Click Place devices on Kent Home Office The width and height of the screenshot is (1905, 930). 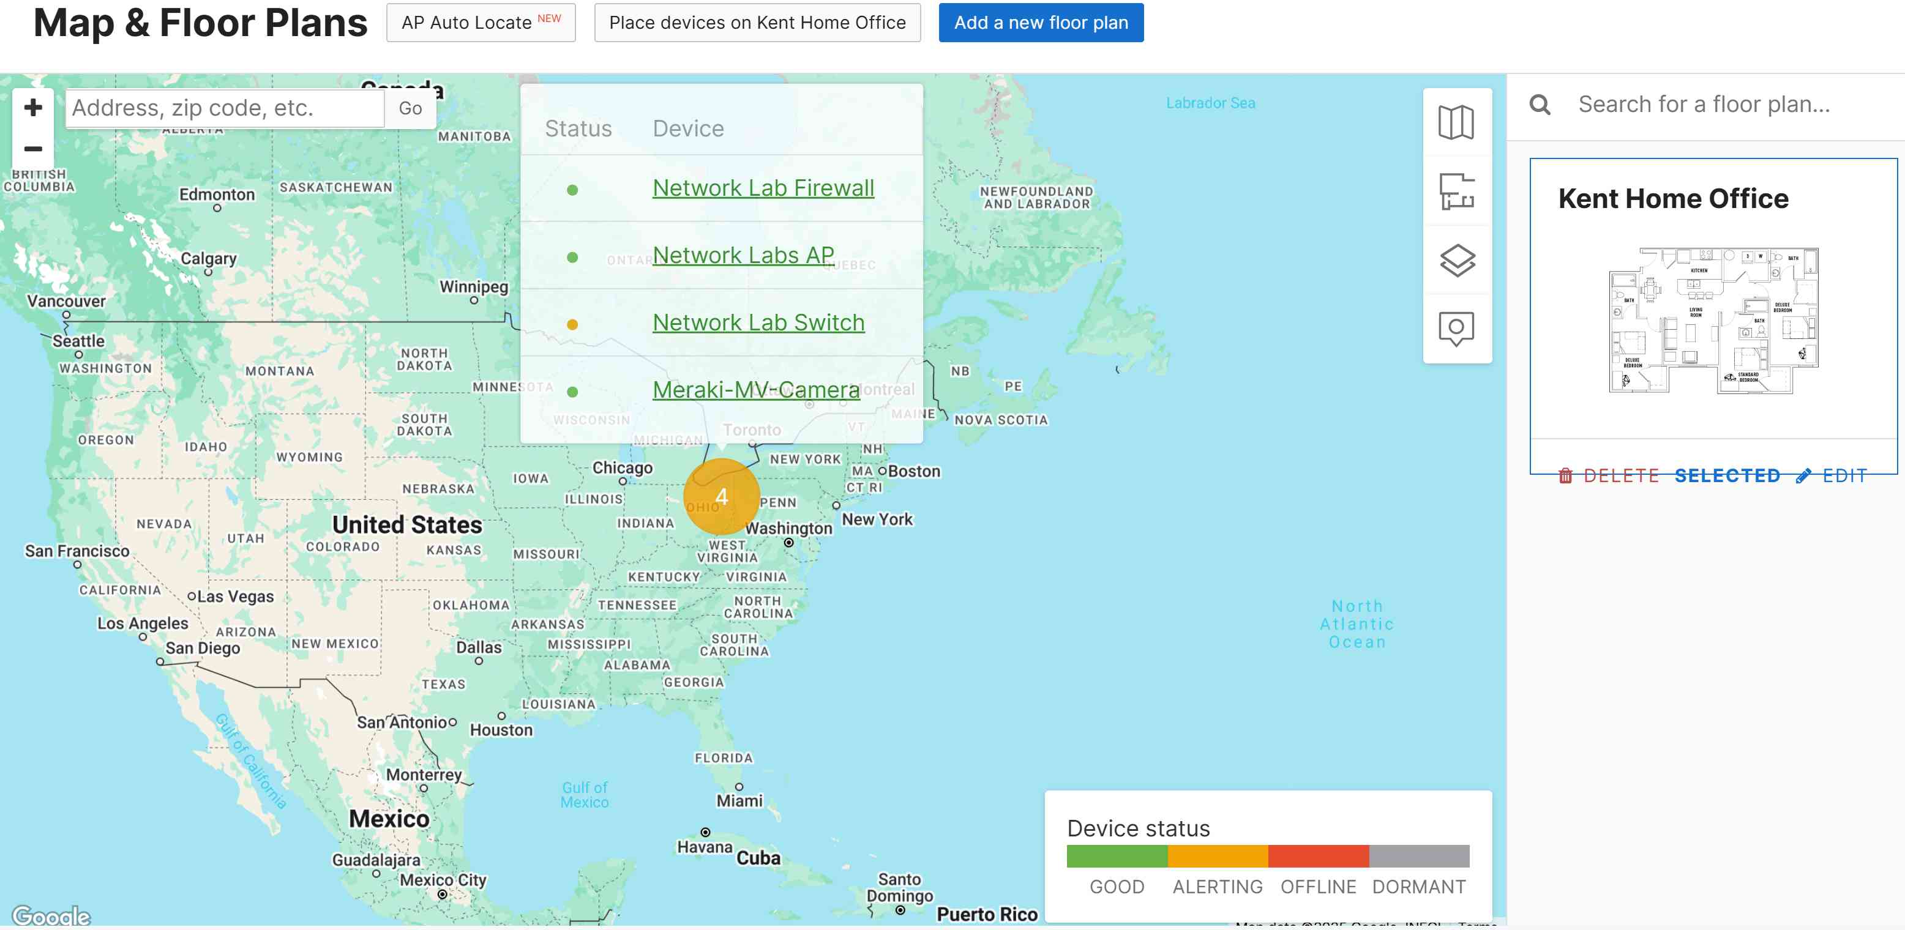pyautogui.click(x=757, y=23)
